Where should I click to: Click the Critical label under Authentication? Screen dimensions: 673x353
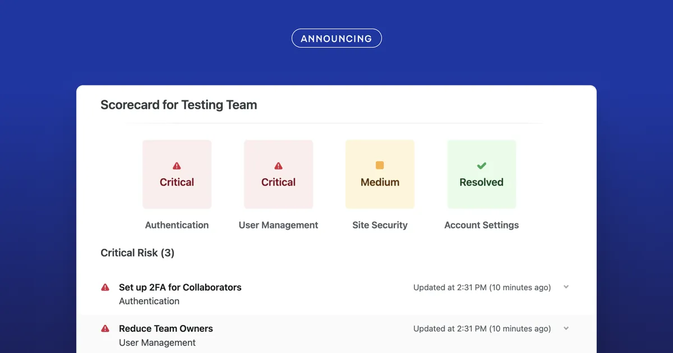tap(177, 182)
